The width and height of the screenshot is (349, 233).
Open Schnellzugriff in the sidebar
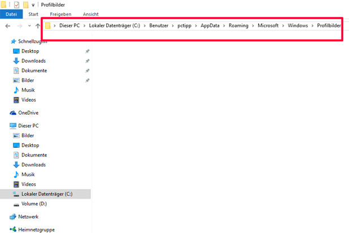(x=33, y=41)
